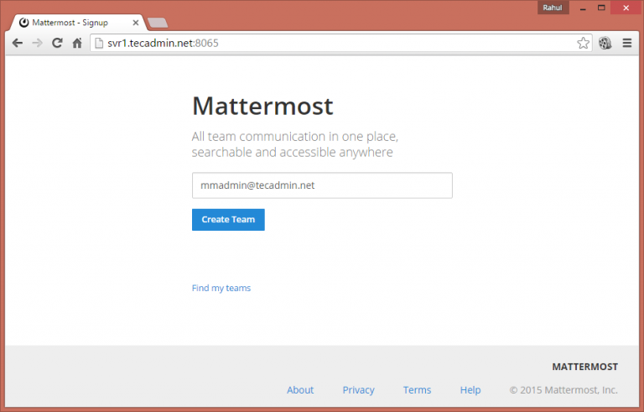Open the browser home page icon
The width and height of the screenshot is (644, 412).
(x=77, y=44)
